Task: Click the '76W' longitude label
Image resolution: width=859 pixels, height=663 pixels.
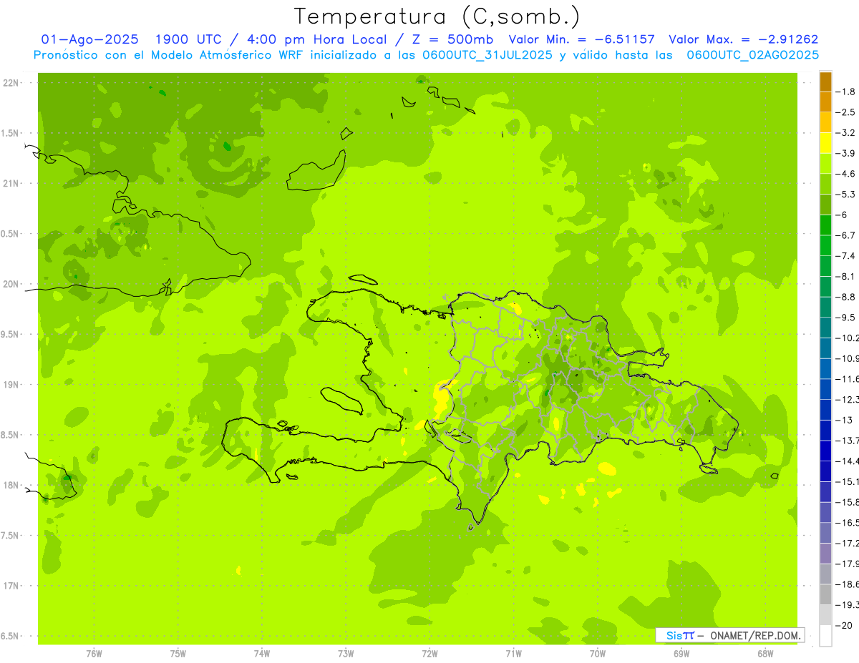Action: click(x=94, y=654)
